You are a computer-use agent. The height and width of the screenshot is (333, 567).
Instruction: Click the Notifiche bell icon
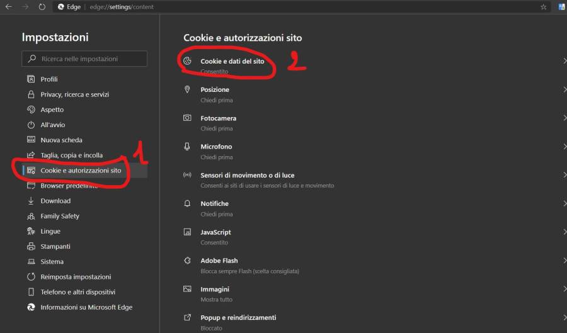point(187,204)
